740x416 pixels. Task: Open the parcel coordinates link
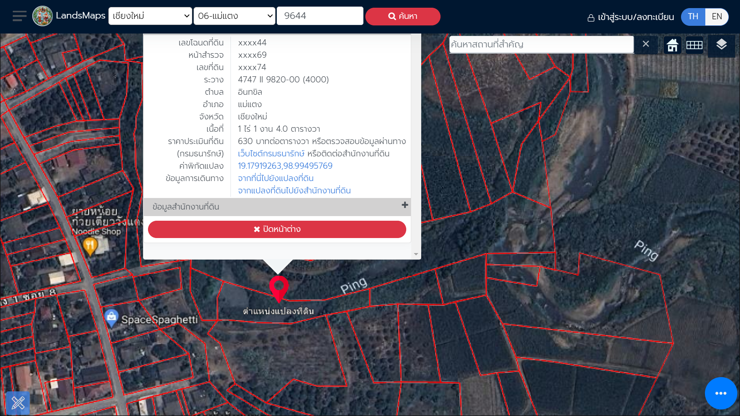point(285,166)
